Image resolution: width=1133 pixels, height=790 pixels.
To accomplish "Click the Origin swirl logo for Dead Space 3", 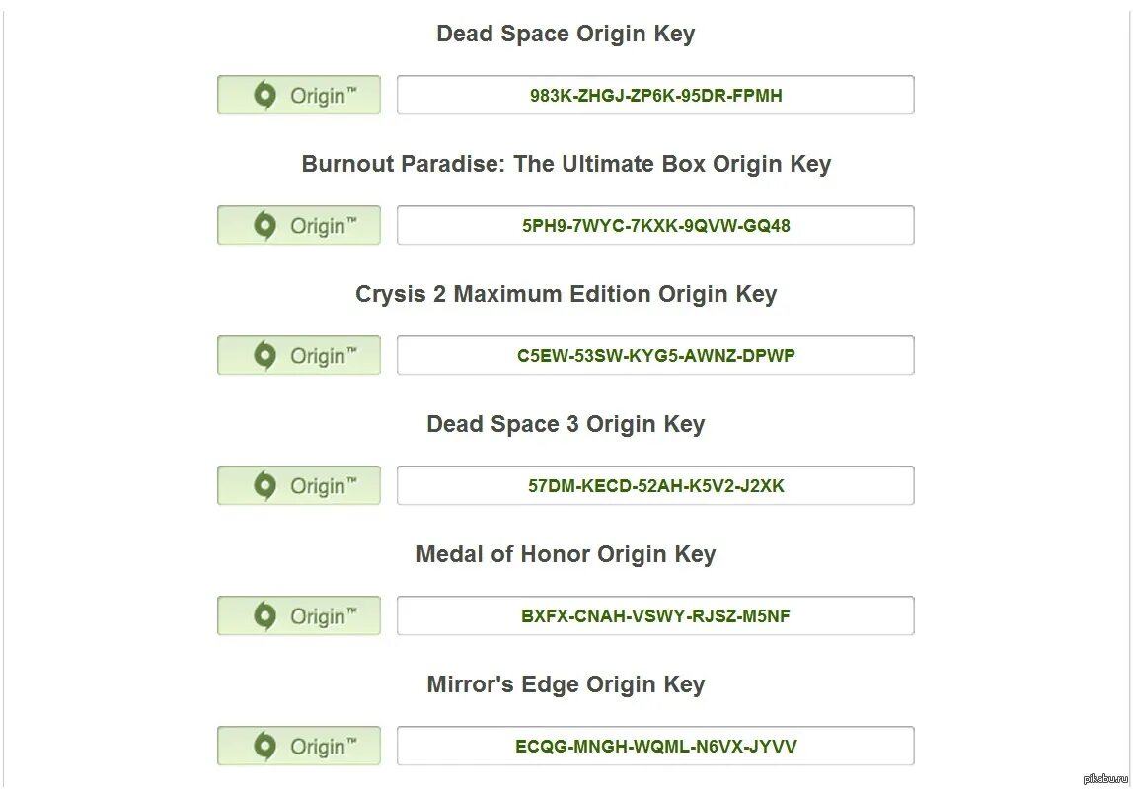I will (x=264, y=486).
